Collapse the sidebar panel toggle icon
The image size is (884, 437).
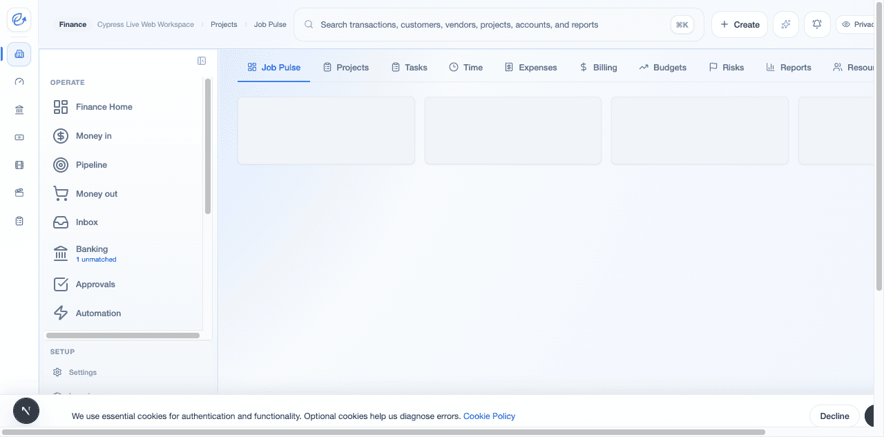pyautogui.click(x=202, y=61)
